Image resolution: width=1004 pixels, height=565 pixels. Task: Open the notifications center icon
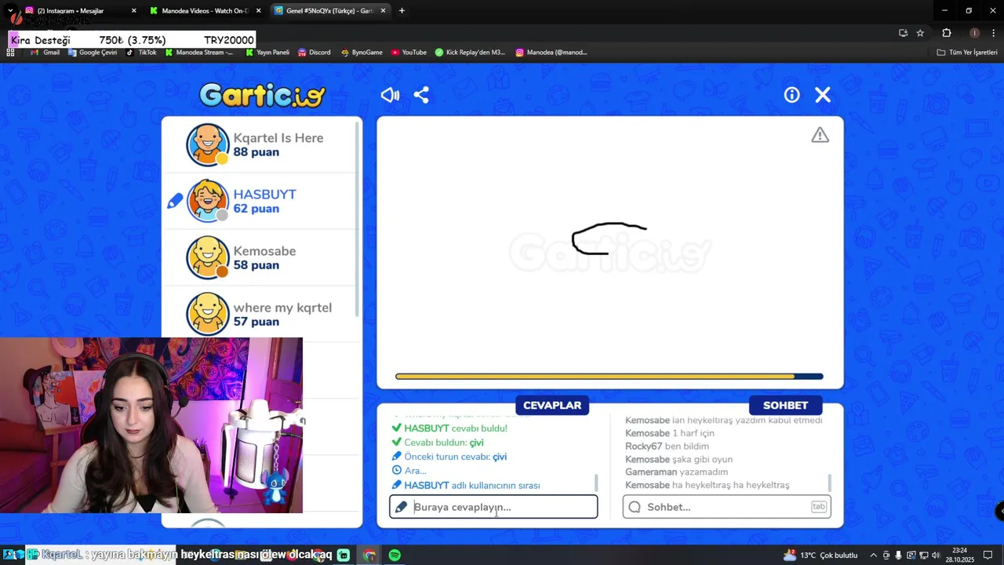coord(988,555)
